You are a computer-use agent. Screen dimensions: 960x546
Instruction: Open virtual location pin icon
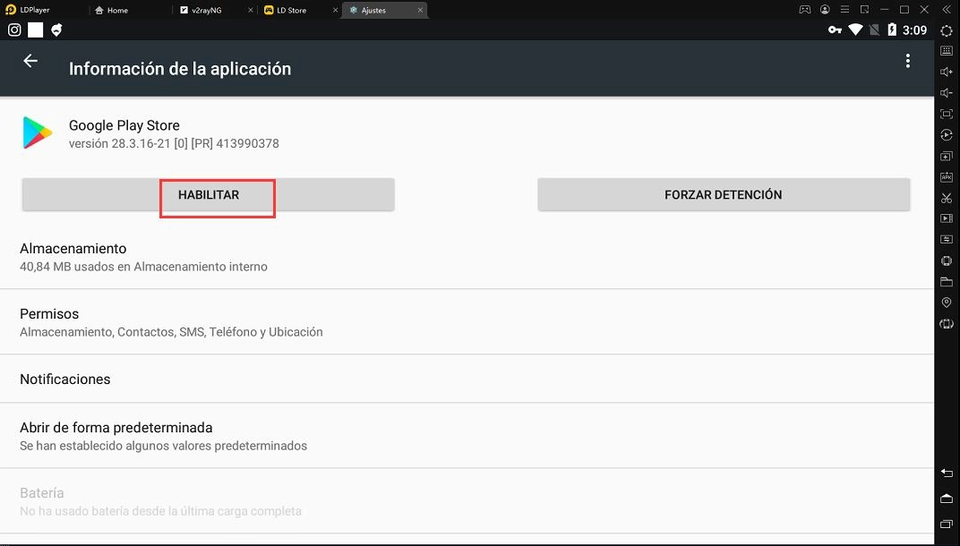tap(946, 303)
